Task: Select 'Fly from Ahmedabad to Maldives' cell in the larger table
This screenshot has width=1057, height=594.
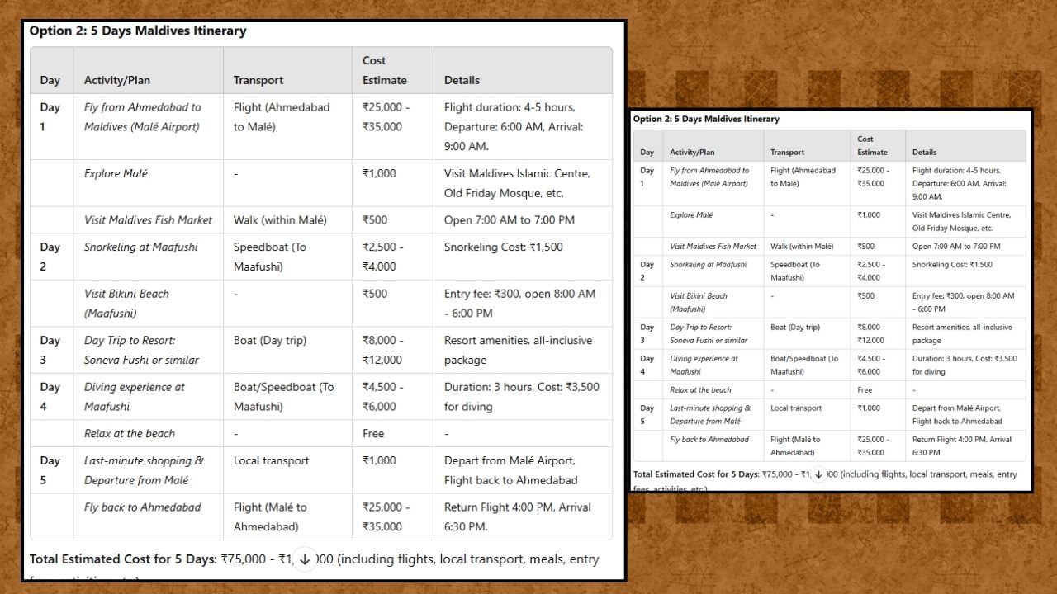Action: coord(143,117)
